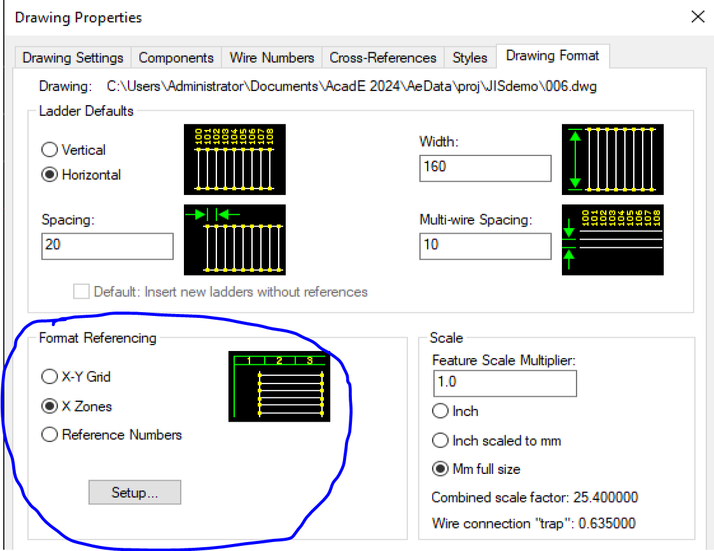
Task: Select Vertical ladder orientation
Action: [49, 150]
